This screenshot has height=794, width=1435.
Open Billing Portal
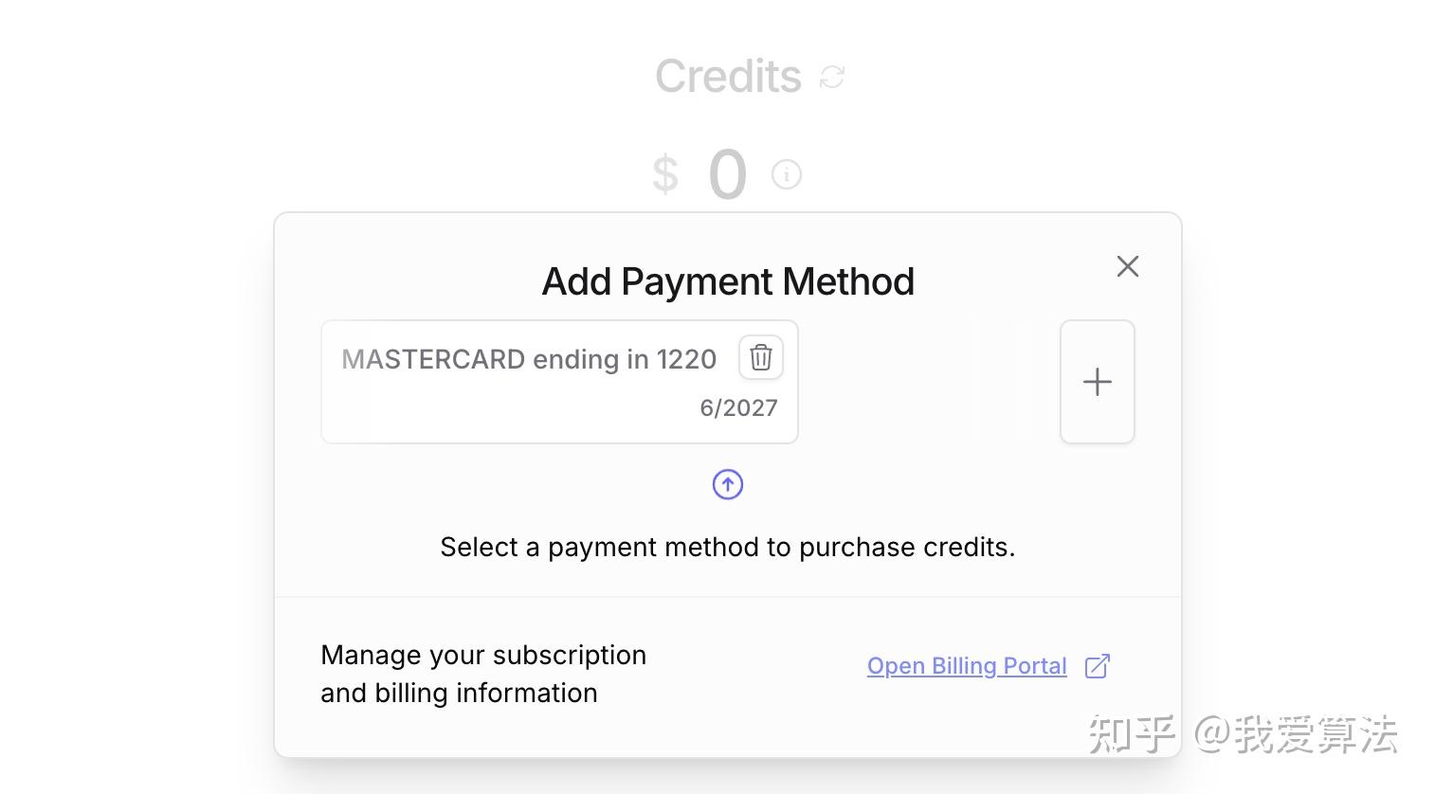click(x=967, y=666)
